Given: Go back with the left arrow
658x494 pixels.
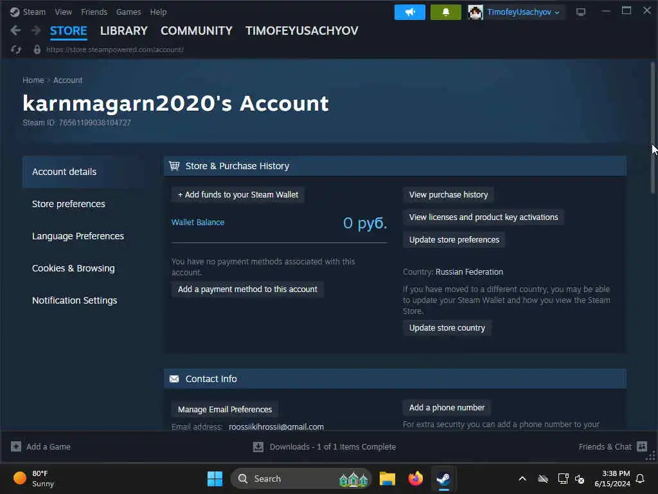Looking at the screenshot, I should pos(15,30).
